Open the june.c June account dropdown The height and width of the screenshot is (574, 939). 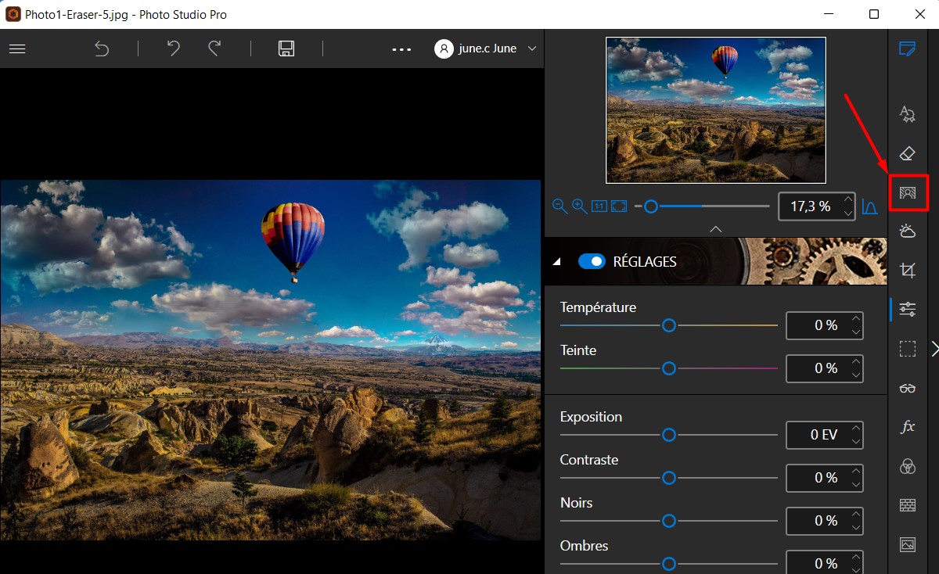(487, 48)
